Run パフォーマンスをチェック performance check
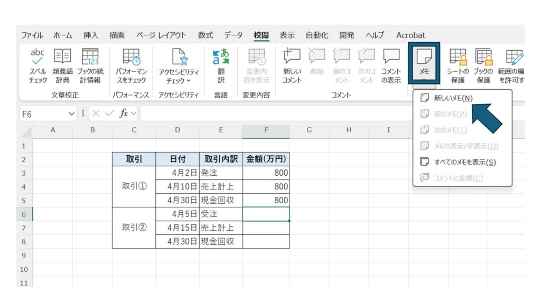541x304 pixels. (131, 65)
